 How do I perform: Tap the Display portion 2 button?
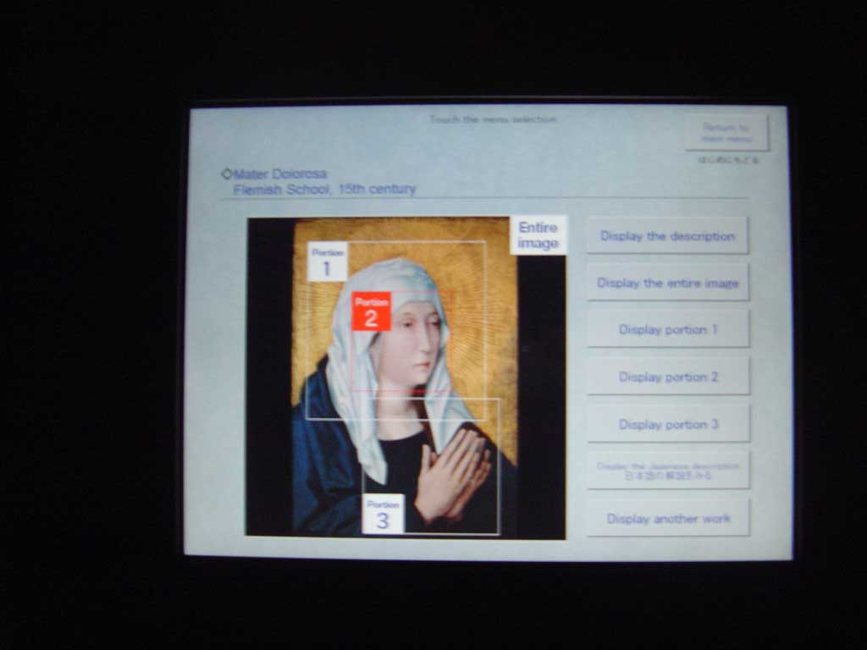[668, 377]
